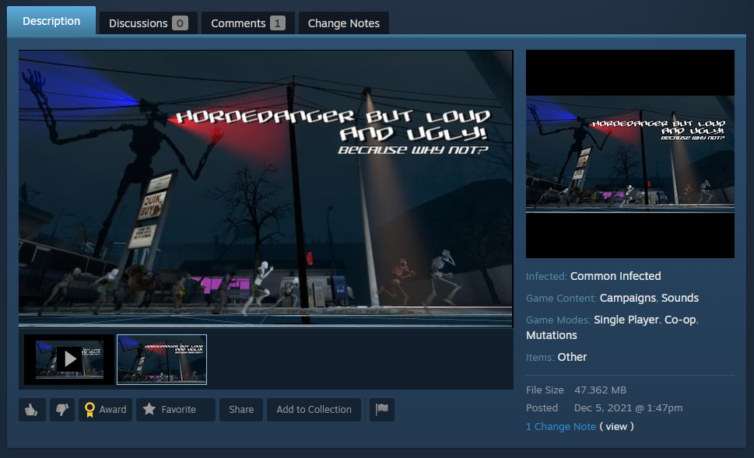The height and width of the screenshot is (458, 754).
Task: Filter by Campaigns game content tag
Action: coord(627,298)
